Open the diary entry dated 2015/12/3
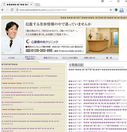 pyautogui.click(x=99, y=97)
